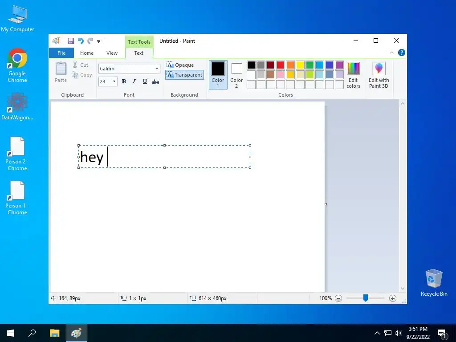456x342 pixels.
Task: Pick the orange color swatch
Action: (290, 65)
